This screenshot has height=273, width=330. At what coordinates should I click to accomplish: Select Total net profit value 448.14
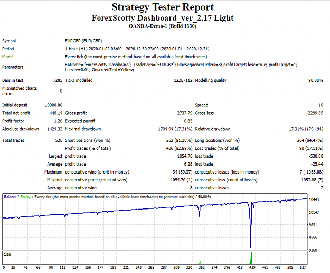point(56,113)
